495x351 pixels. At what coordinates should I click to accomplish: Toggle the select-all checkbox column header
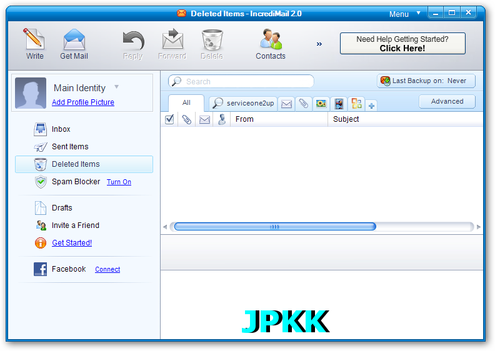click(169, 119)
